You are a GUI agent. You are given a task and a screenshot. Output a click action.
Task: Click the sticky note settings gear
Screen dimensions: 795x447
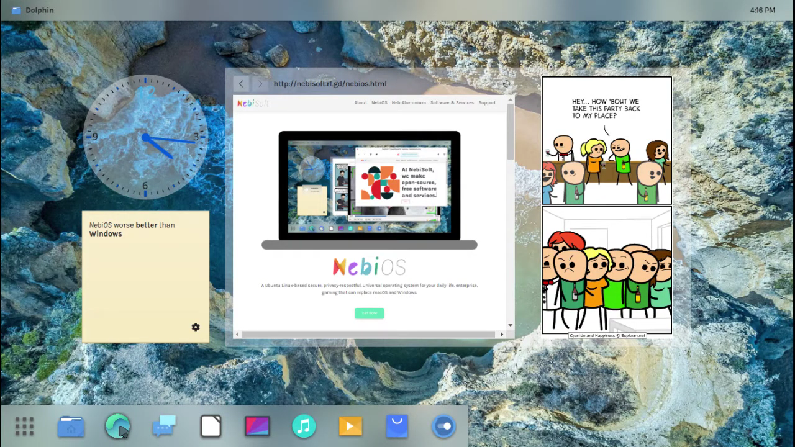[196, 327]
